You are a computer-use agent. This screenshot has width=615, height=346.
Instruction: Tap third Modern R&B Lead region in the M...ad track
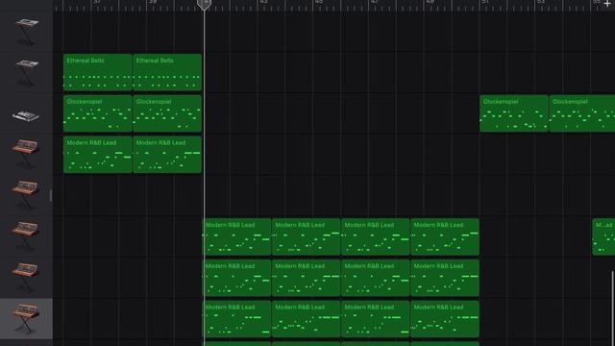click(x=376, y=237)
